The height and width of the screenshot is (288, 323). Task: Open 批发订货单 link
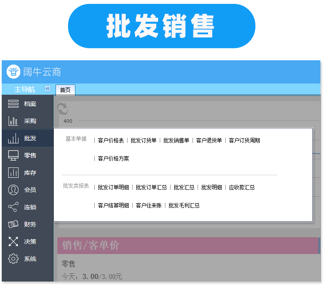click(143, 141)
